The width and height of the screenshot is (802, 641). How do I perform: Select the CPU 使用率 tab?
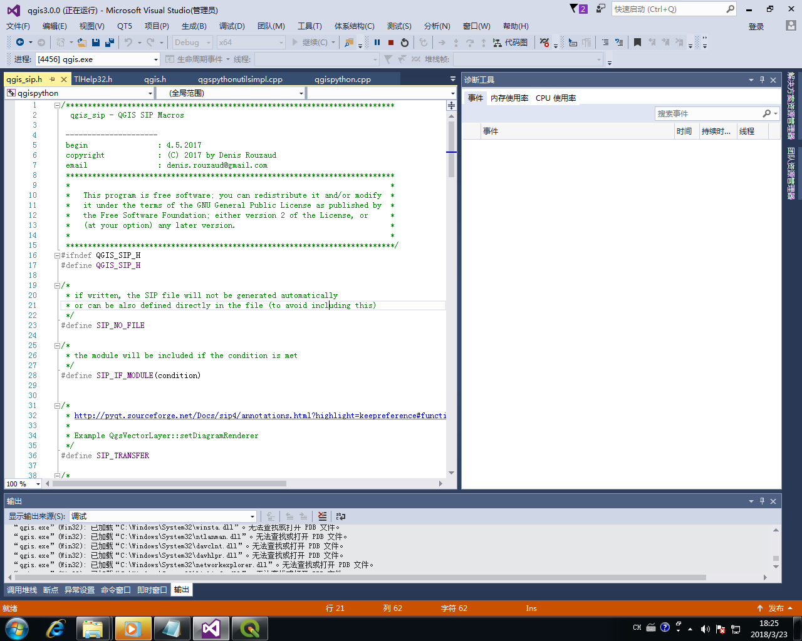556,98
